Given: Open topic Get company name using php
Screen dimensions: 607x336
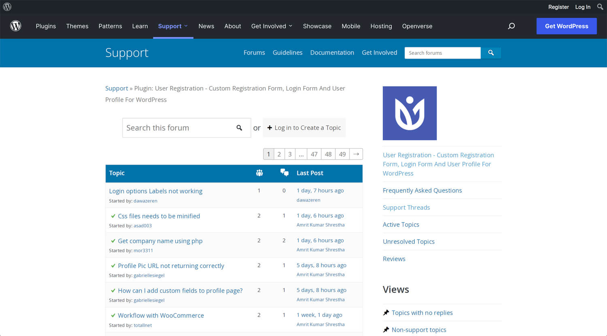Looking at the screenshot, I should [x=160, y=241].
